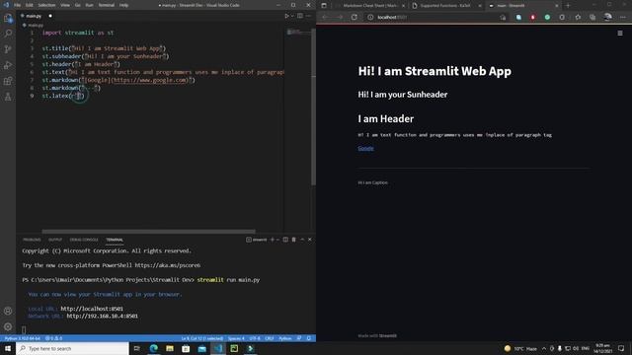Screen dimensions: 632x355
Task: Open the run button dropdown arrow
Action: 292,16
